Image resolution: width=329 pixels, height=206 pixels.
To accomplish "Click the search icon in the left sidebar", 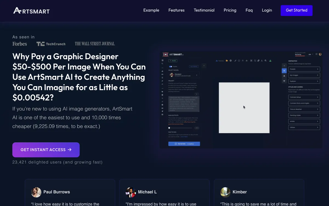I will coord(163,63).
